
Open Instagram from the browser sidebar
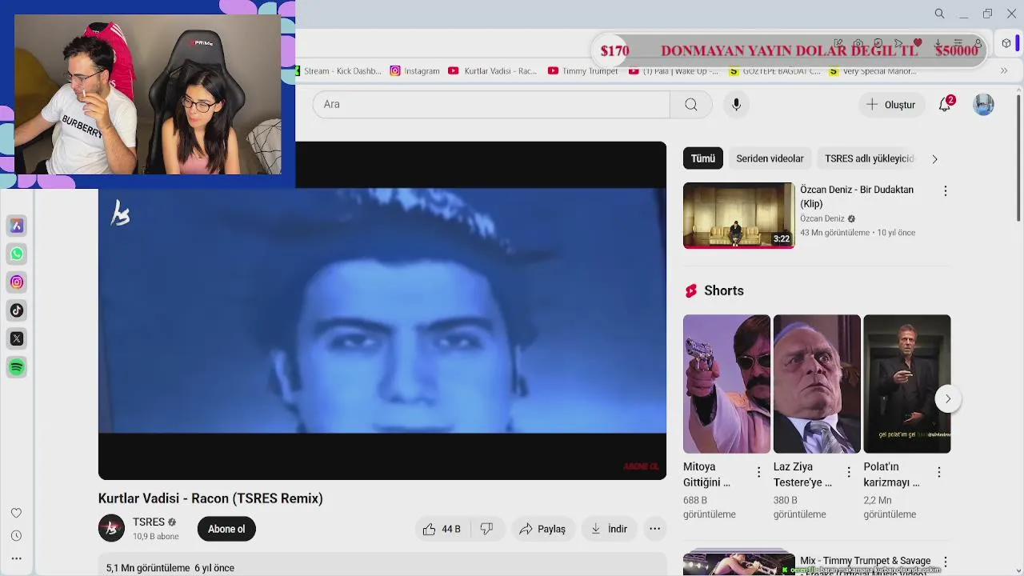click(x=17, y=282)
